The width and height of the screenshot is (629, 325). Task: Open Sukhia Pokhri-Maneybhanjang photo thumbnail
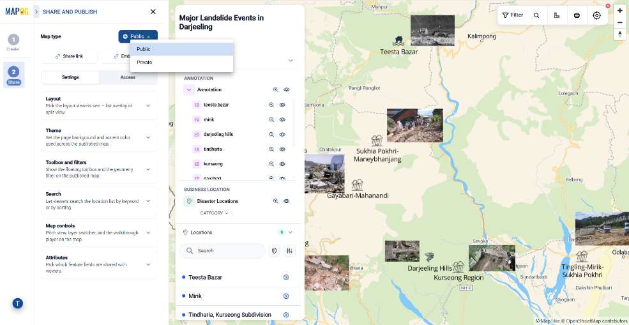415,125
